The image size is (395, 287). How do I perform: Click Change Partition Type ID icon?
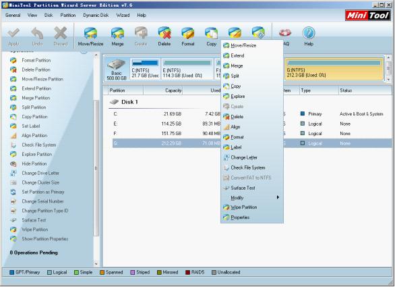(13, 211)
